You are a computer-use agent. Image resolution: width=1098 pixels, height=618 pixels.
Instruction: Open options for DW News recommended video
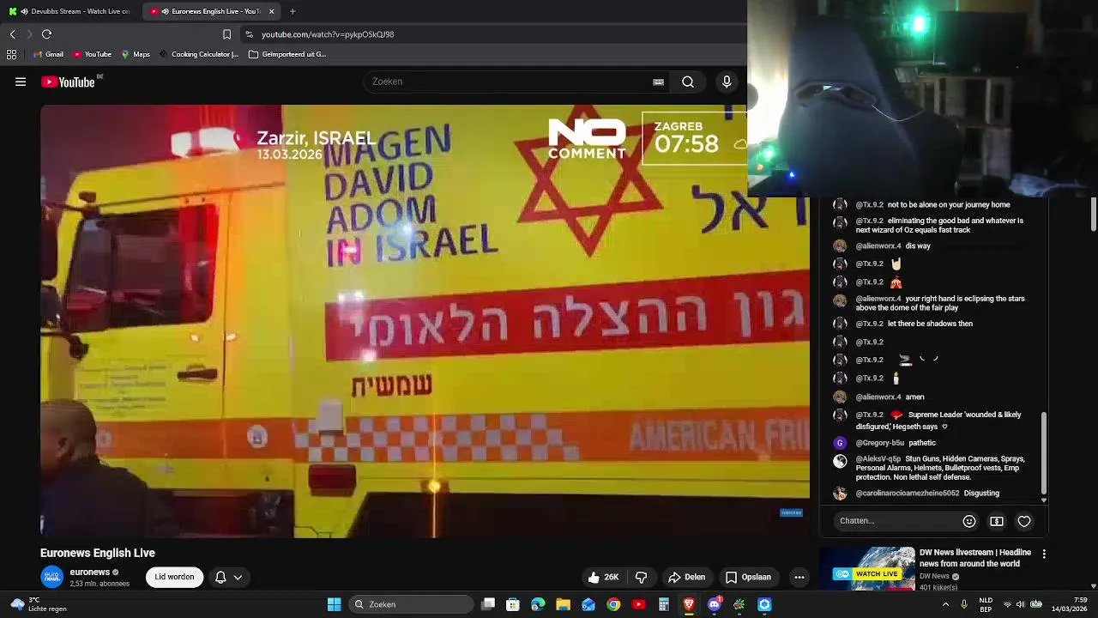point(1044,554)
